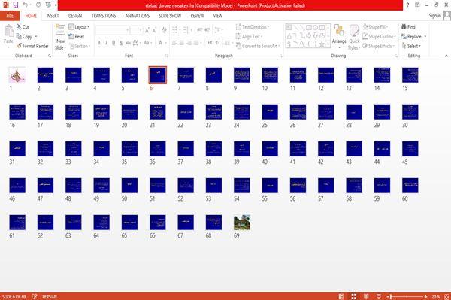Click font color button

[161, 43]
